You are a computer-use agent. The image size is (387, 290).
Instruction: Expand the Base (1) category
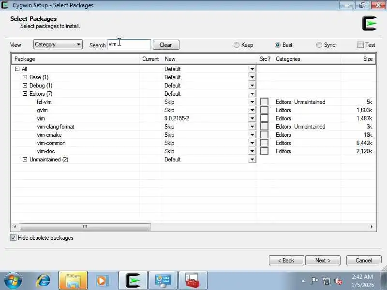(25, 77)
